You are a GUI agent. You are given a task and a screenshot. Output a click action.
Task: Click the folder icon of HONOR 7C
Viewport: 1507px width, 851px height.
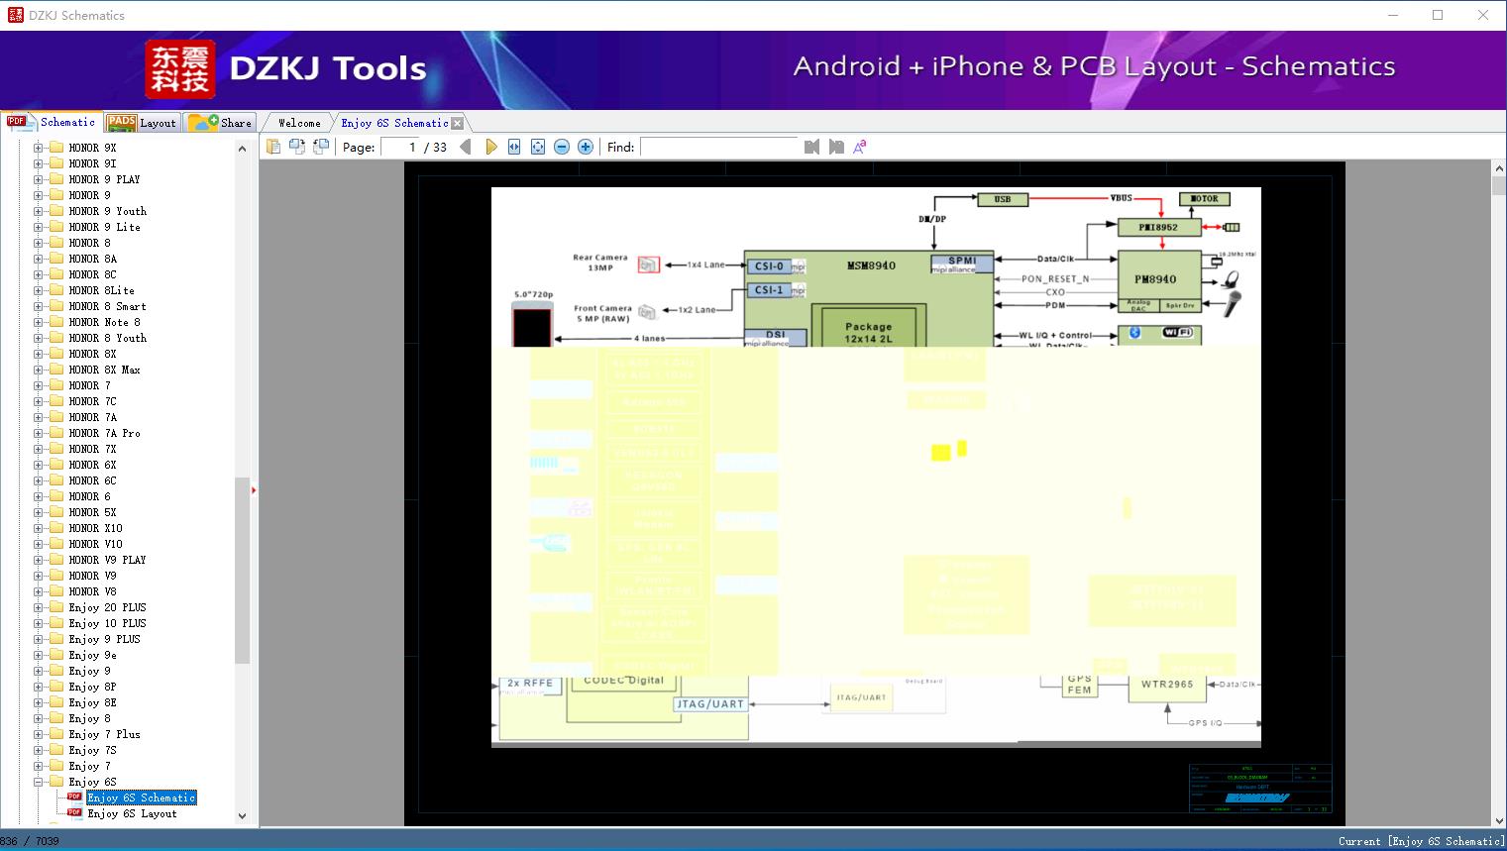coord(56,401)
